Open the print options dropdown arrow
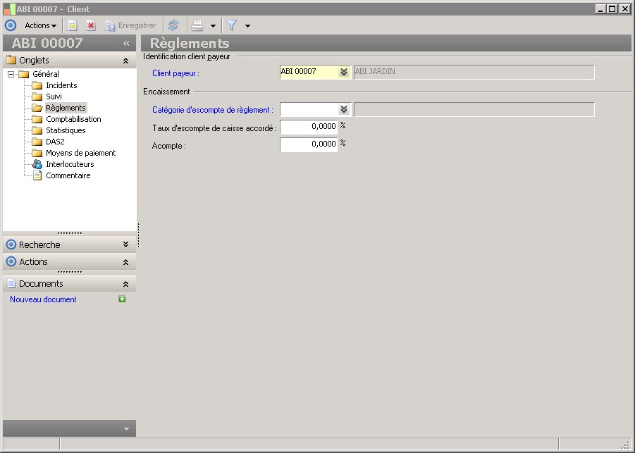 pyautogui.click(x=213, y=26)
